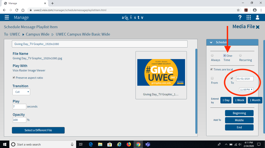Click the microphone icon in search box
The width and height of the screenshot is (265, 148).
pos(72,144)
